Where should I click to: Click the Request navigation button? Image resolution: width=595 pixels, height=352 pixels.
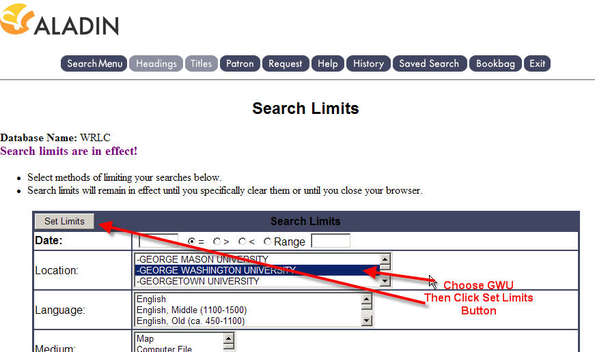point(285,63)
